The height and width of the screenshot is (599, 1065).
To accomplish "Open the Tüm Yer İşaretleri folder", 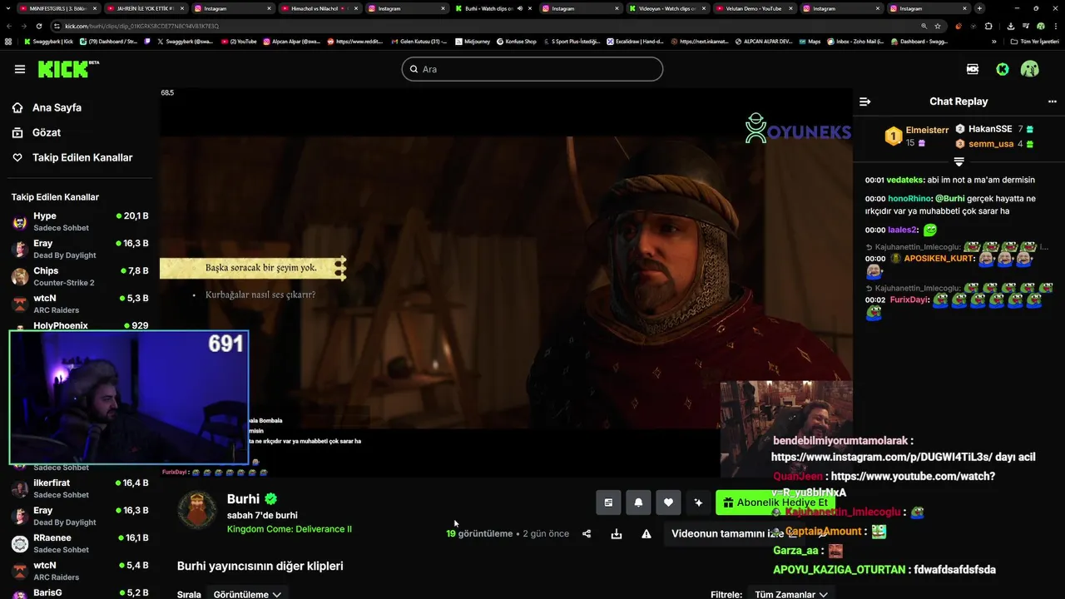I will [x=1034, y=41].
